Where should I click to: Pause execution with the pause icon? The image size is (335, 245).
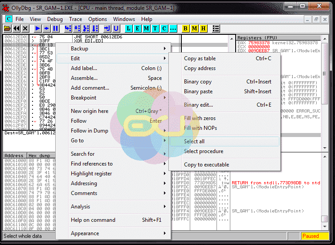coord(56,28)
